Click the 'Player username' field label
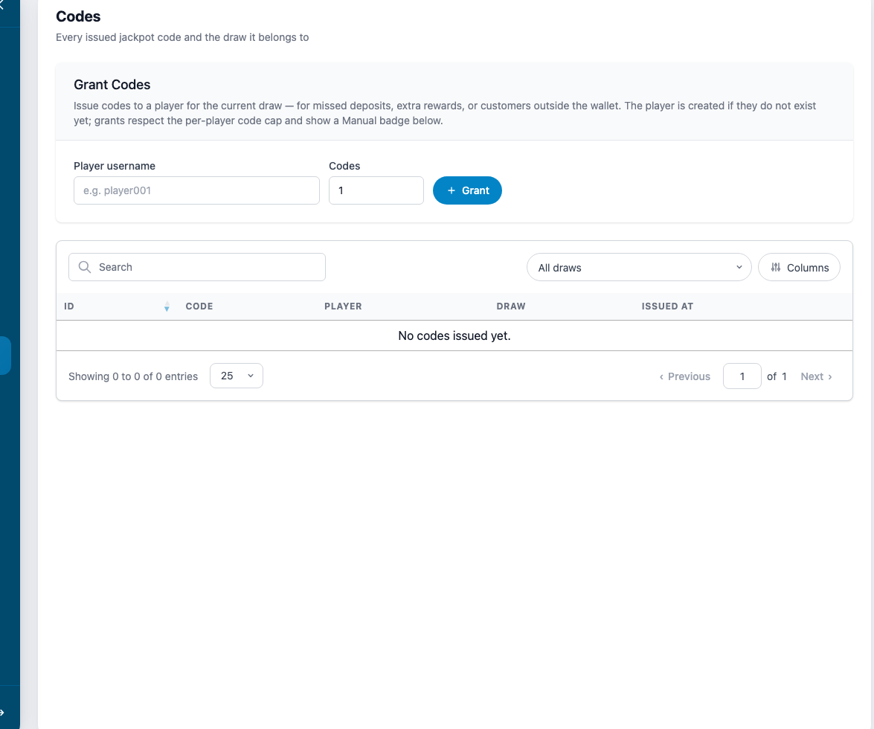This screenshot has width=874, height=729. tap(115, 166)
